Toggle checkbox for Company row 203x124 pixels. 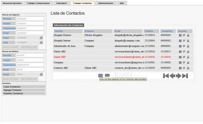click(184, 62)
